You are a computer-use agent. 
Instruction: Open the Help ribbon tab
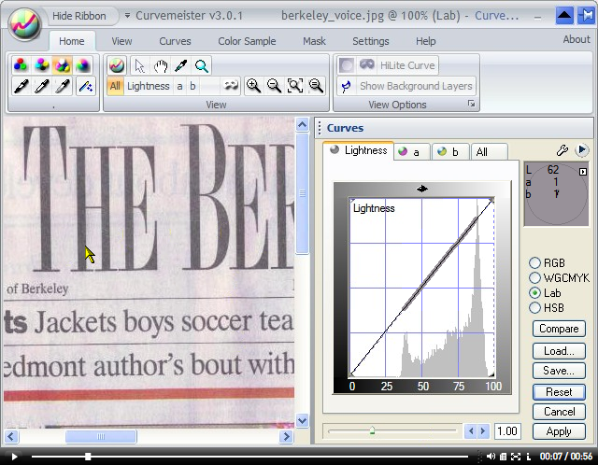coord(426,41)
